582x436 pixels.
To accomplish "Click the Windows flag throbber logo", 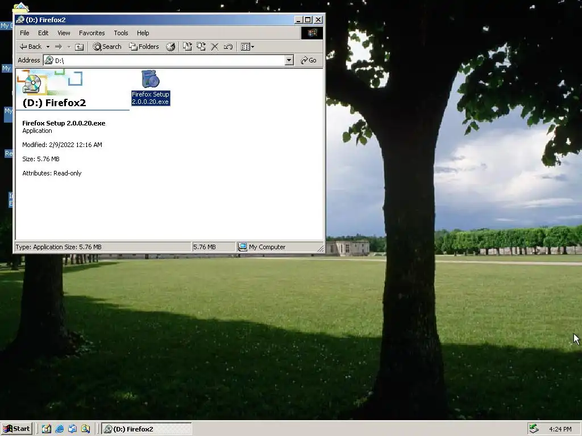I will click(311, 33).
